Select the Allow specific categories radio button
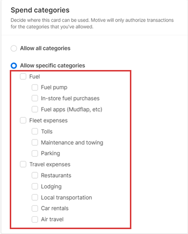188x234 pixels. [14, 66]
